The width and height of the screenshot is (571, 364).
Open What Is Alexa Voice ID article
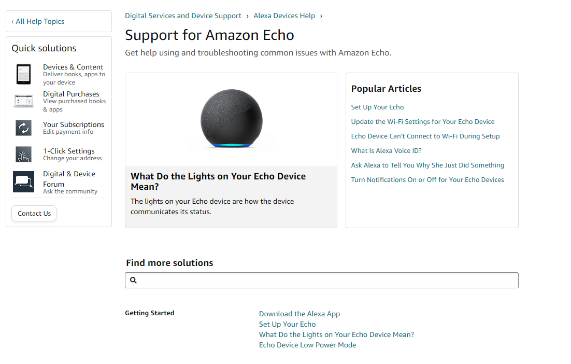386,150
